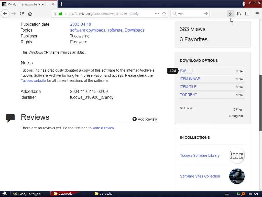
Task: Open the star Start menu on taskbar
Action: point(4,194)
